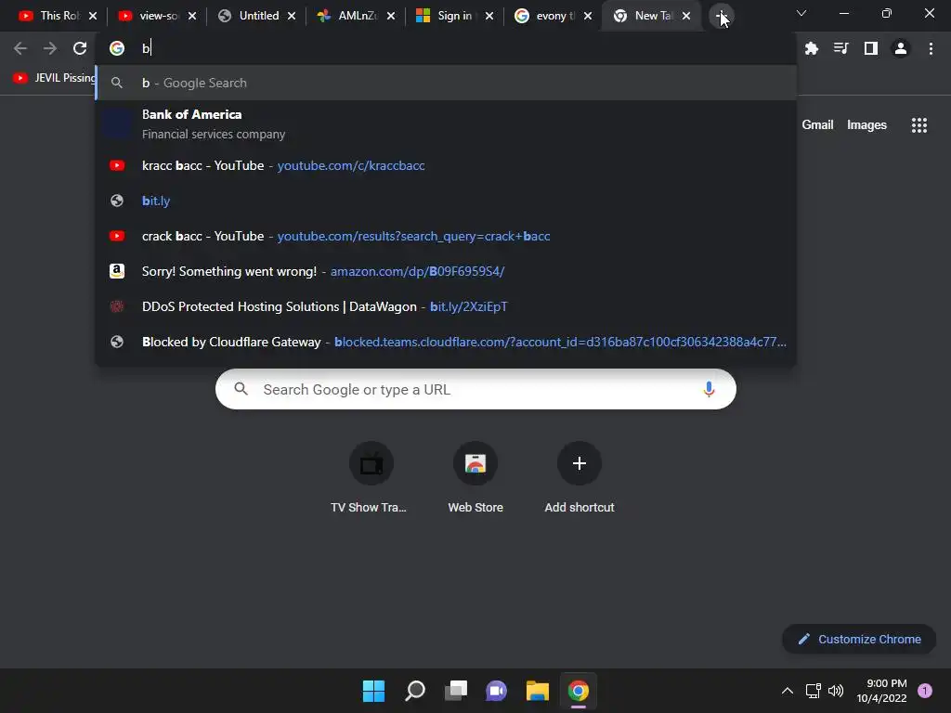The image size is (951, 713).
Task: Open the taskbar Search icon
Action: tap(415, 691)
